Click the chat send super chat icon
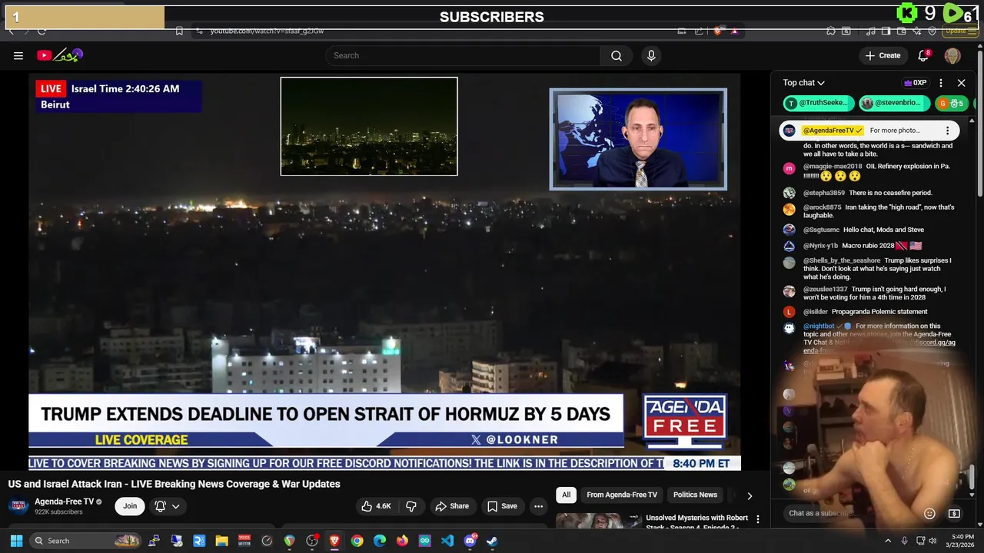984x553 pixels. click(954, 513)
